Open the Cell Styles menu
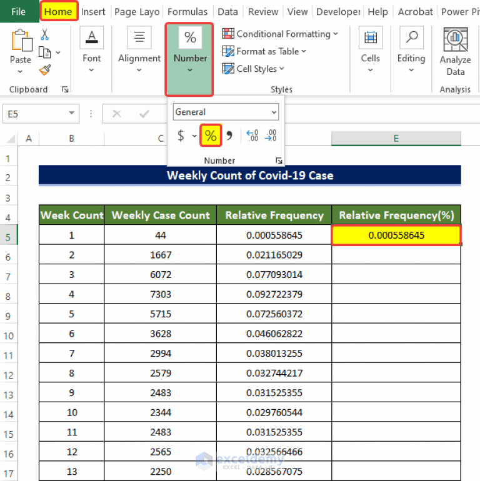 [253, 69]
